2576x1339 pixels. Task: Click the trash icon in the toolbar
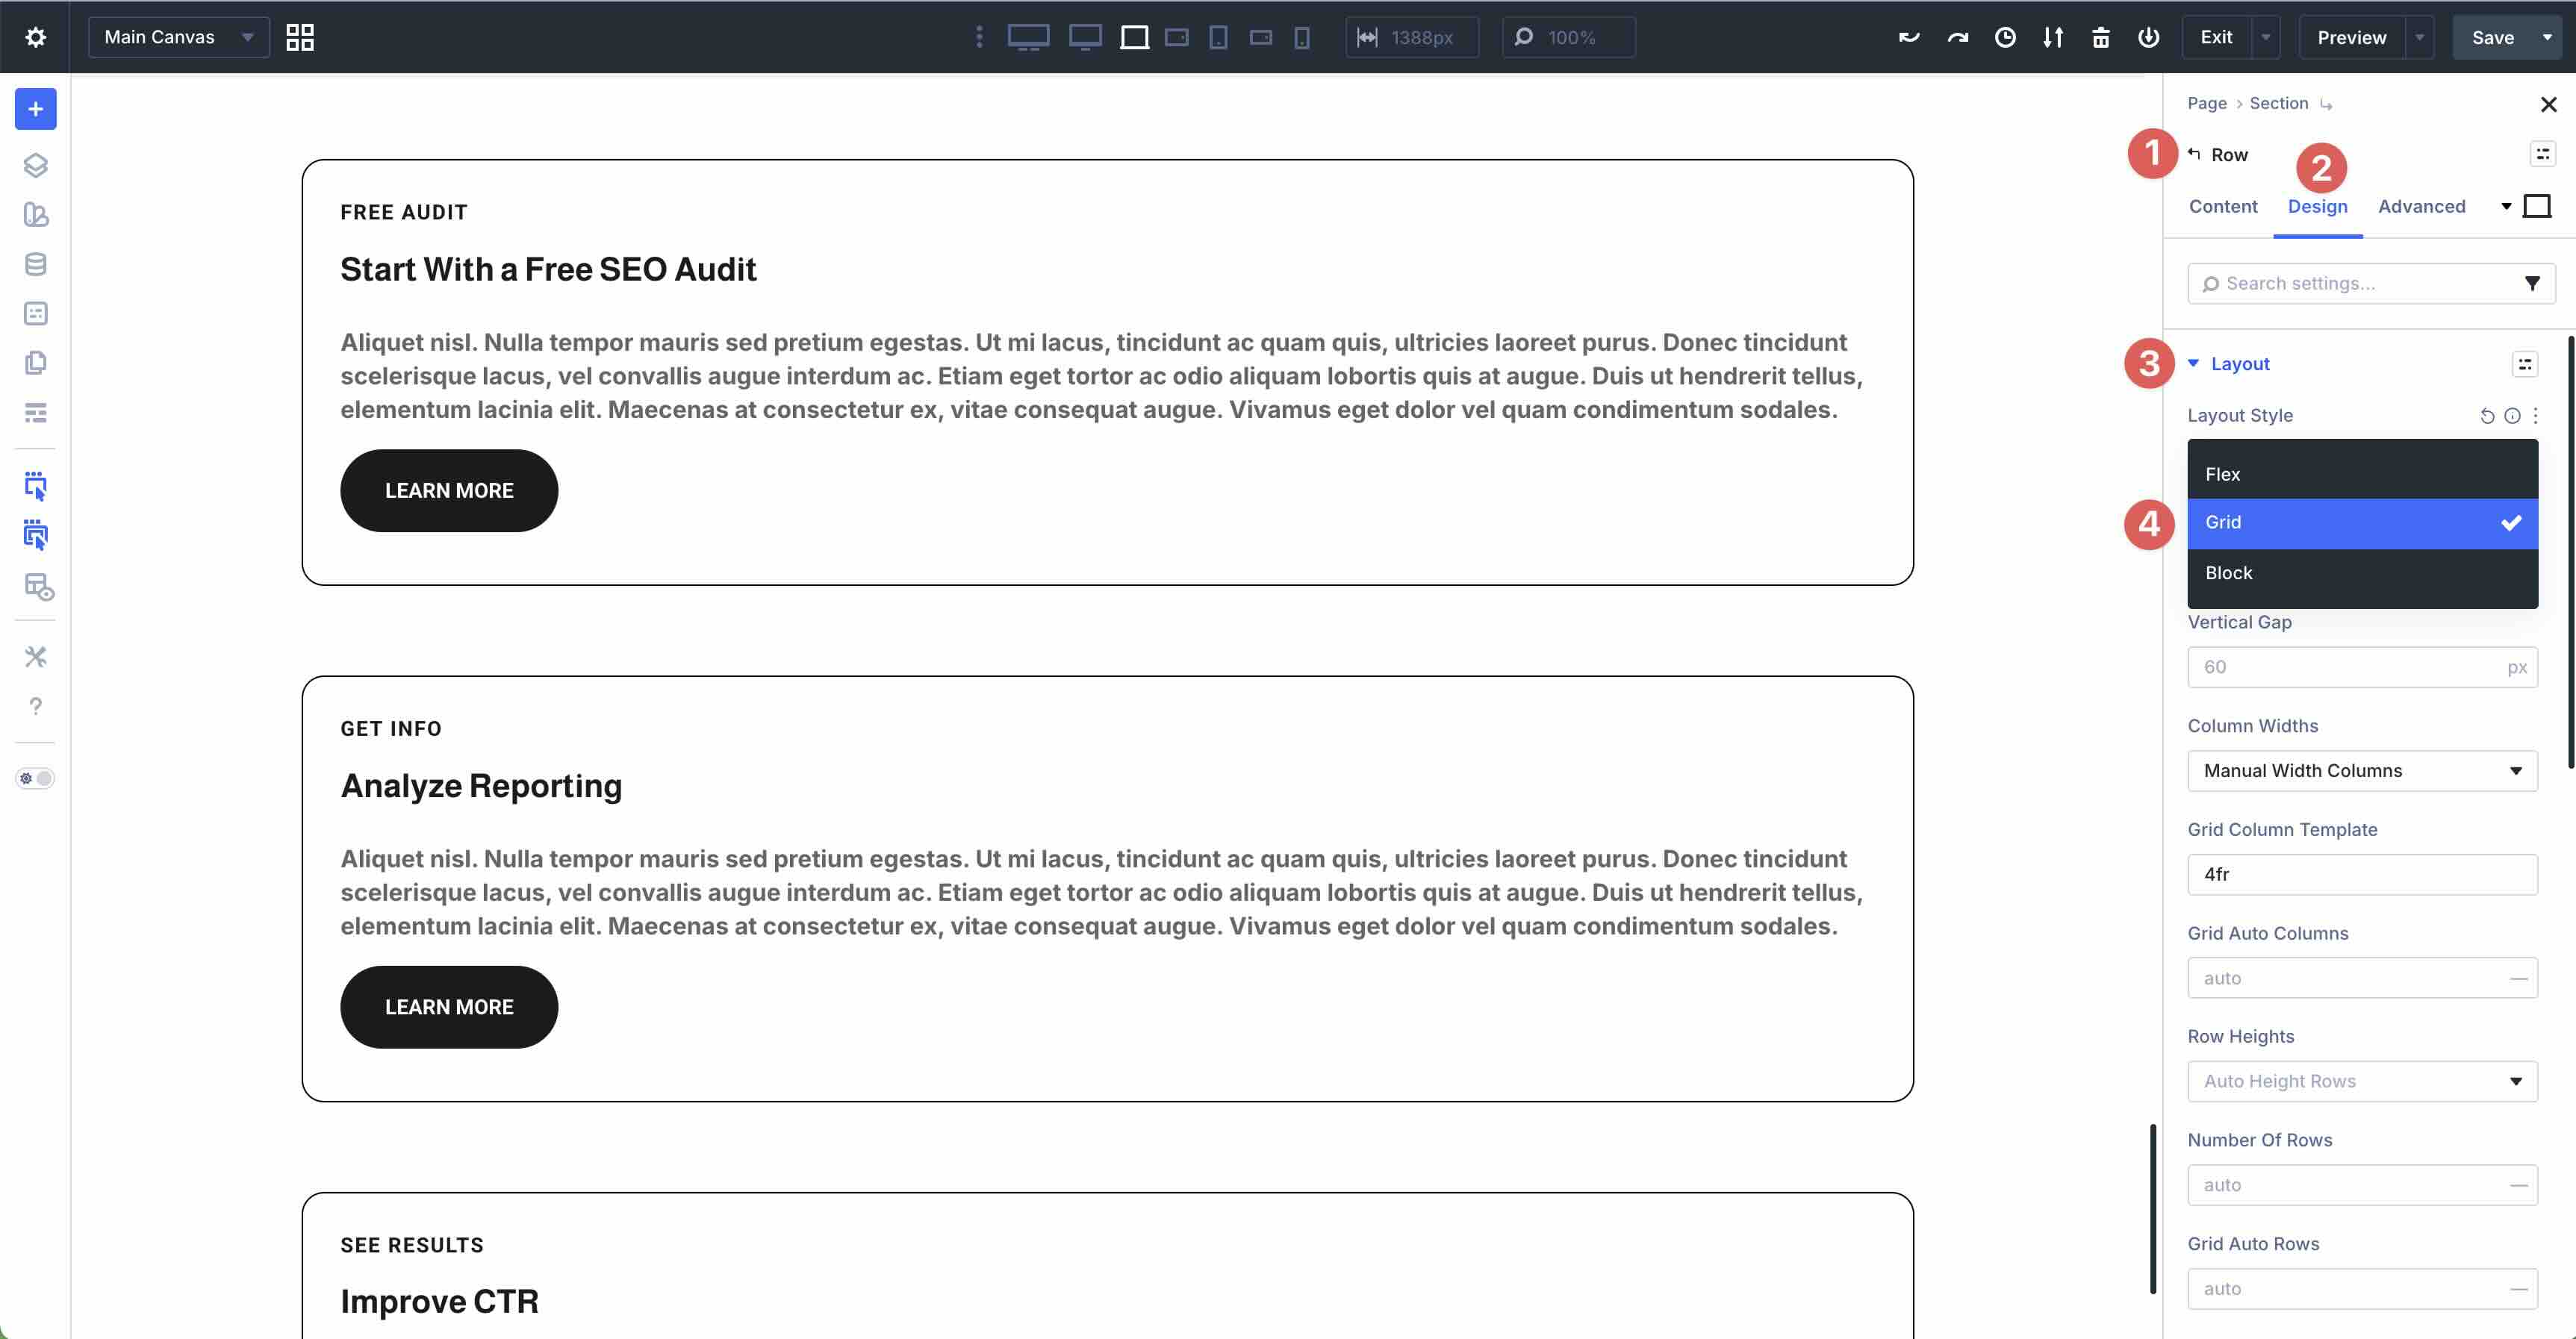pyautogui.click(x=2100, y=37)
